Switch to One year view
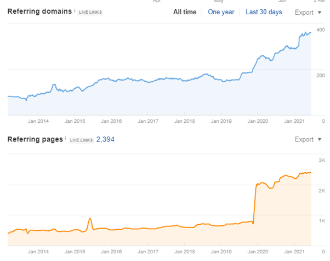 pos(221,12)
